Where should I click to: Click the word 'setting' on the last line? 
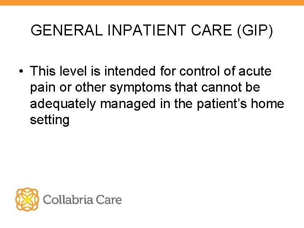(50, 120)
